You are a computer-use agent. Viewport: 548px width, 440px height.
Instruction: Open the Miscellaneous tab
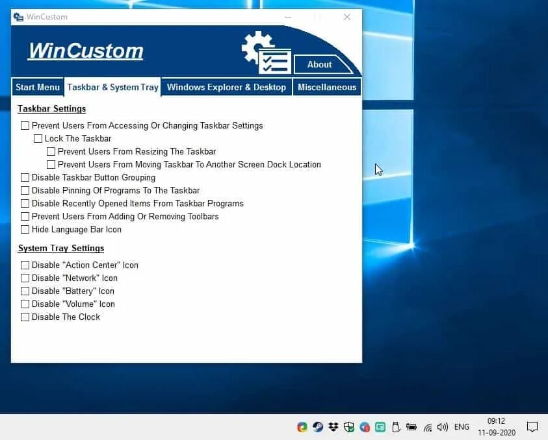pyautogui.click(x=327, y=86)
